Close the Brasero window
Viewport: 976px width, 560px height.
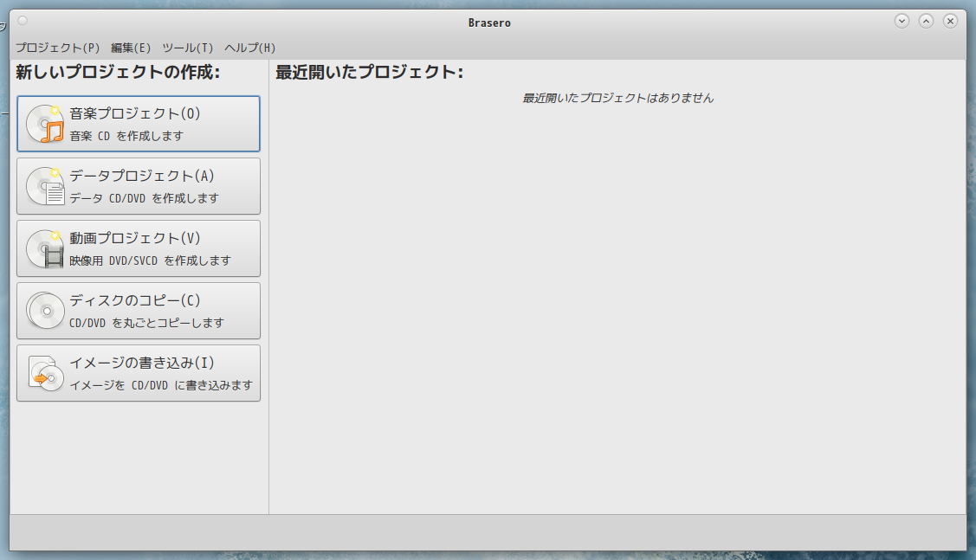(x=951, y=21)
